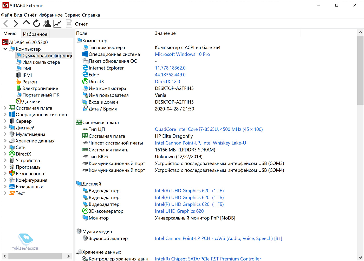This screenshot has height=261, width=364.
Task: Open Intel Cannon Point-LP, Intel Whiskey Lake-U link
Action: coord(200,143)
